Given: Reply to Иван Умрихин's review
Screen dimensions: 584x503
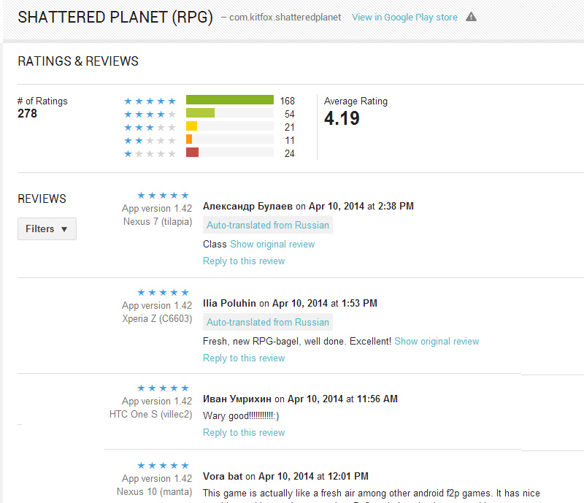Looking at the screenshot, I should 244,432.
